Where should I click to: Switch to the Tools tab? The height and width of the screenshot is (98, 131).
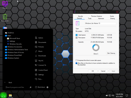click(x=90, y=19)
